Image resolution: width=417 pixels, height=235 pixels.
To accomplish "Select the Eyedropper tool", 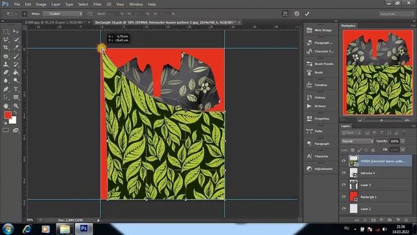I will pyautogui.click(x=16, y=48).
